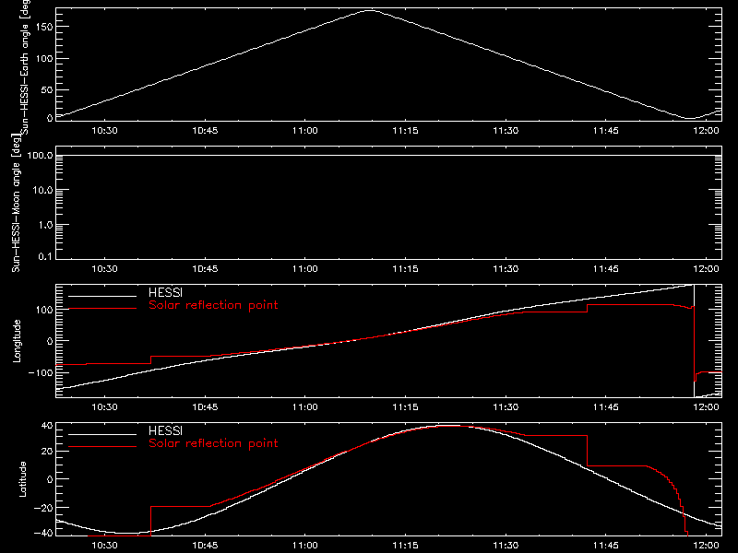Screen dimensions: 738x553
Task: Click 10:30 label under Longitude plot
Action: coord(104,407)
